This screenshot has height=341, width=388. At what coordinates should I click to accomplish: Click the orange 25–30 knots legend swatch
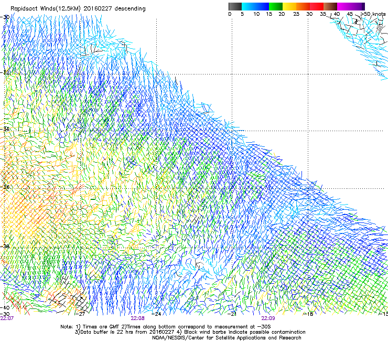(303, 6)
